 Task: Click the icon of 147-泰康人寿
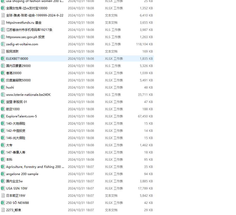pos(3,152)
